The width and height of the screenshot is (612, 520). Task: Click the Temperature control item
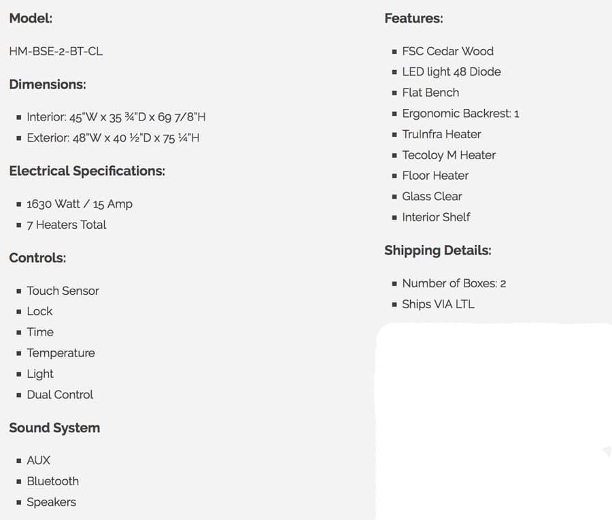pyautogui.click(x=61, y=353)
